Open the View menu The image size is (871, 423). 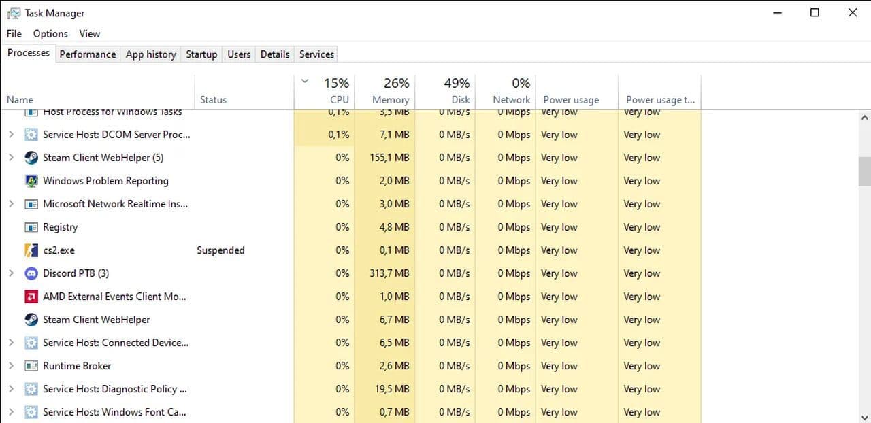89,33
